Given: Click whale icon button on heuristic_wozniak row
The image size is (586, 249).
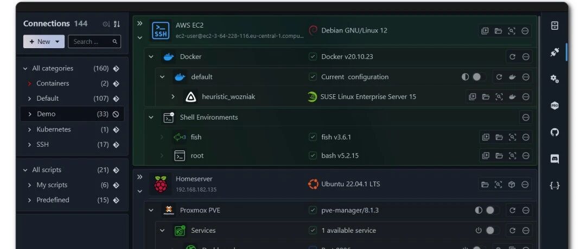Looking at the screenshot, I should (x=512, y=97).
